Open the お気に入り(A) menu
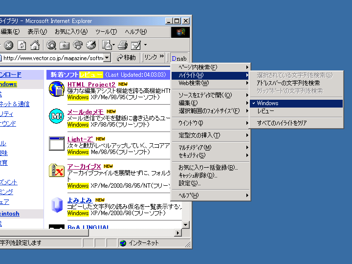 (x=71, y=32)
